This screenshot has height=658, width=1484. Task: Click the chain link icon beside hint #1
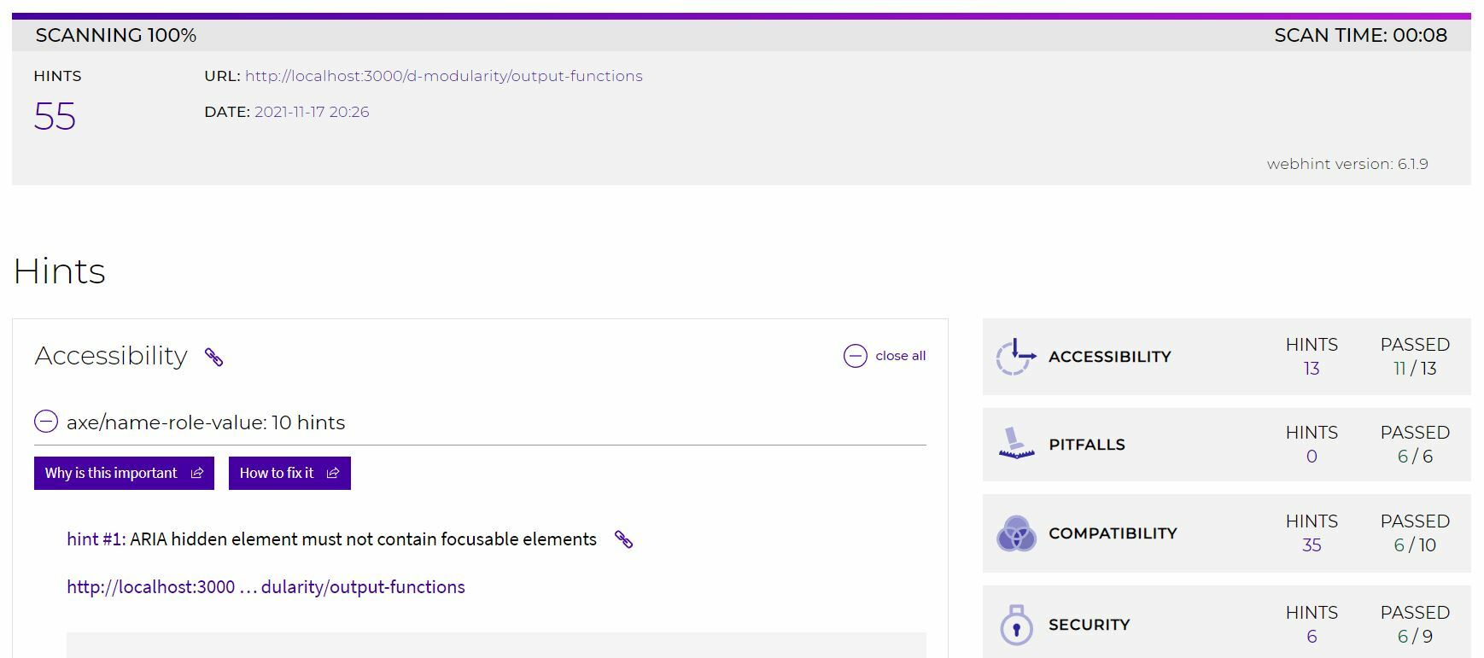(x=623, y=539)
